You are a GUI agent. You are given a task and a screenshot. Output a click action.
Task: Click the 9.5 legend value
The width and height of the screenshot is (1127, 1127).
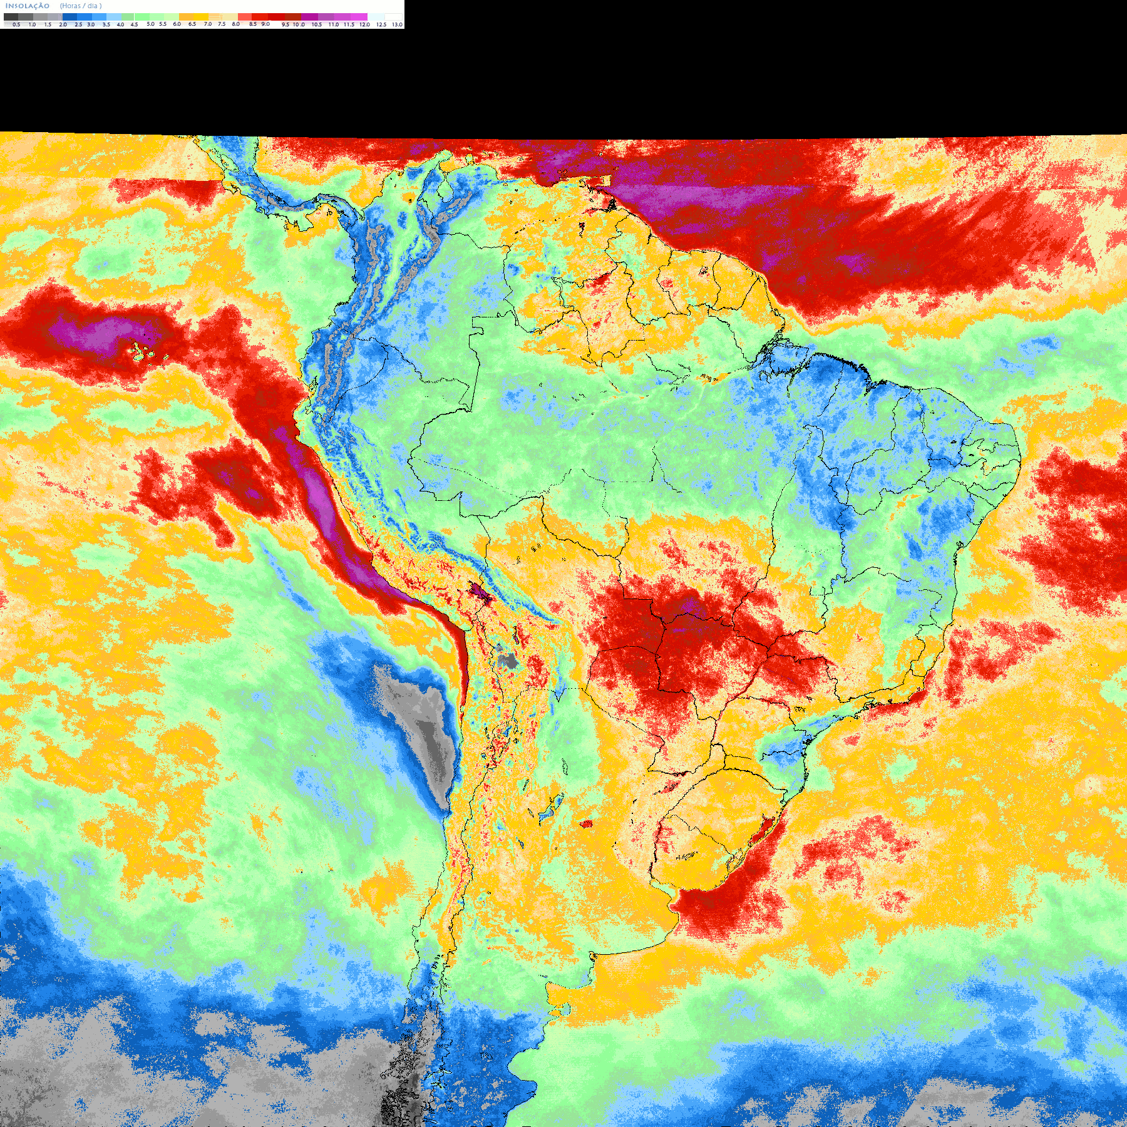tap(286, 24)
